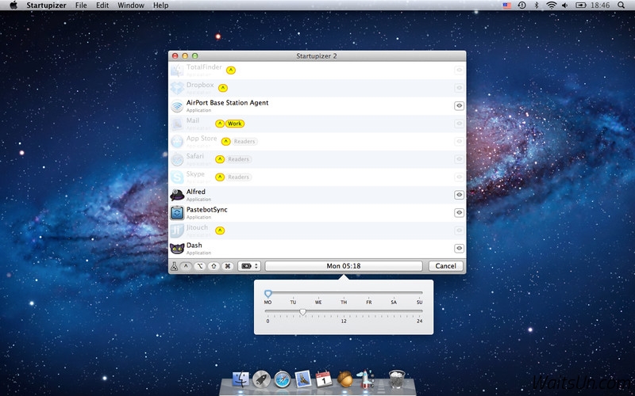Click the Dash cat icon
This screenshot has width=635, height=396.
177,248
